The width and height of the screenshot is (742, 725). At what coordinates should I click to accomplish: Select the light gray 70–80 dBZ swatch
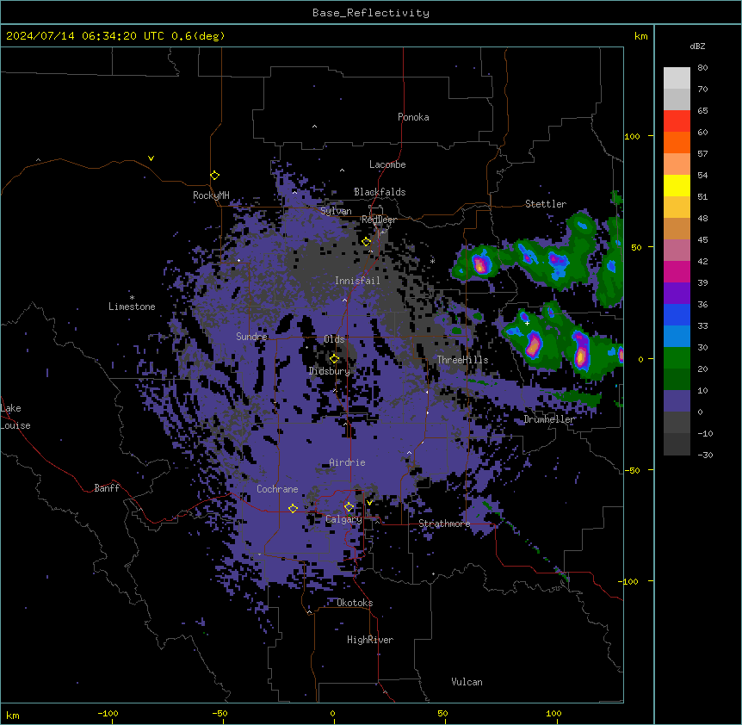click(x=677, y=78)
